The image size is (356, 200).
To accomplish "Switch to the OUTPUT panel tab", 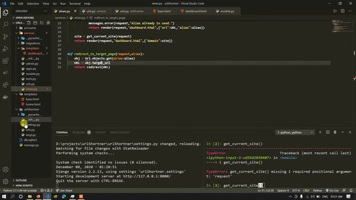I will point(100,132).
